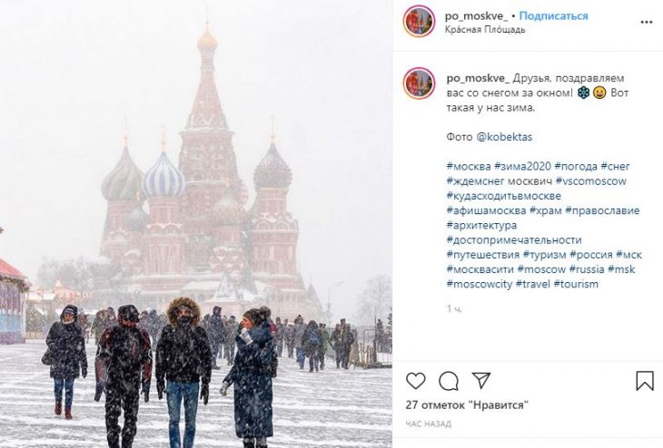This screenshot has width=663, height=448.
Task: Open the Красная Площадь location link
Action: (485, 30)
